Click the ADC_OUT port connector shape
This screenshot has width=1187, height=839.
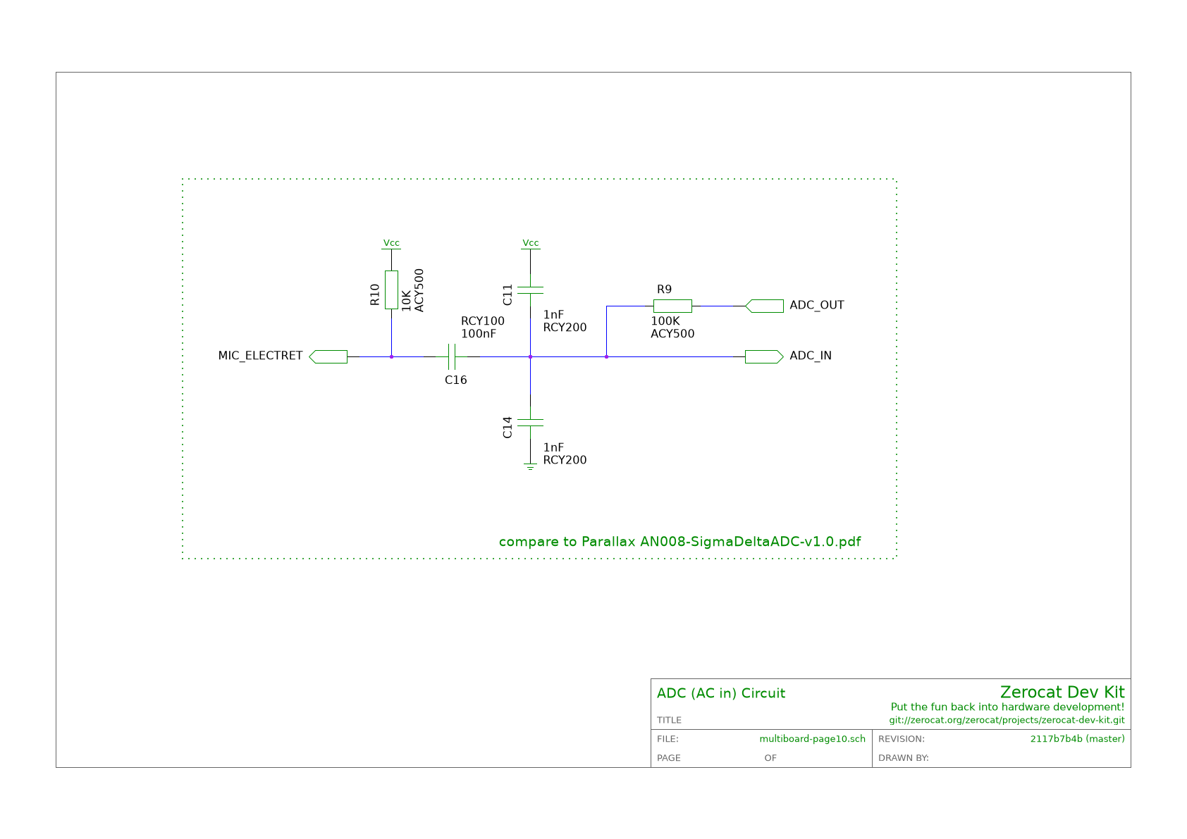pyautogui.click(x=764, y=306)
